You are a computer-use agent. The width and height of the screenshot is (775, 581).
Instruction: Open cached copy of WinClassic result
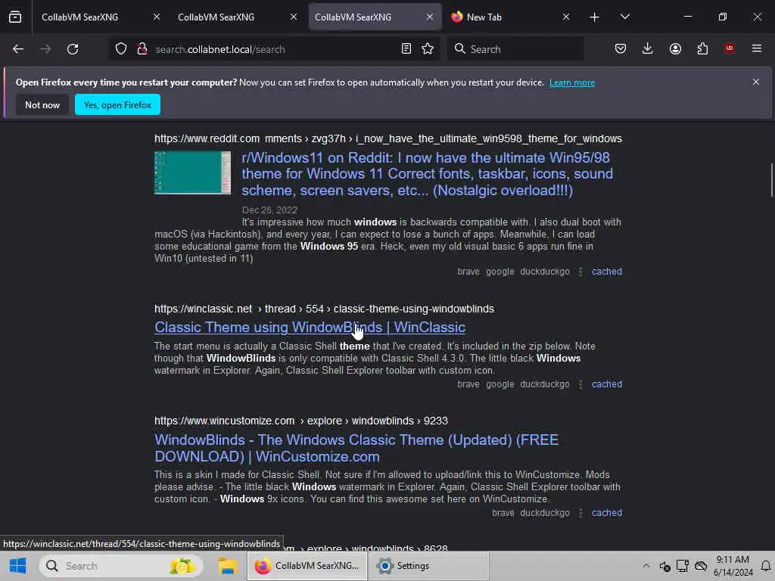click(606, 384)
